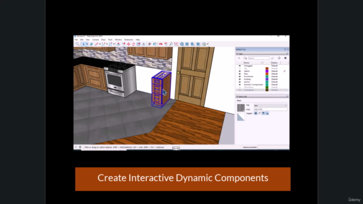Image resolution: width=363 pixels, height=204 pixels.
Task: Click the Demolition tag green color swatch
Action: [267, 87]
